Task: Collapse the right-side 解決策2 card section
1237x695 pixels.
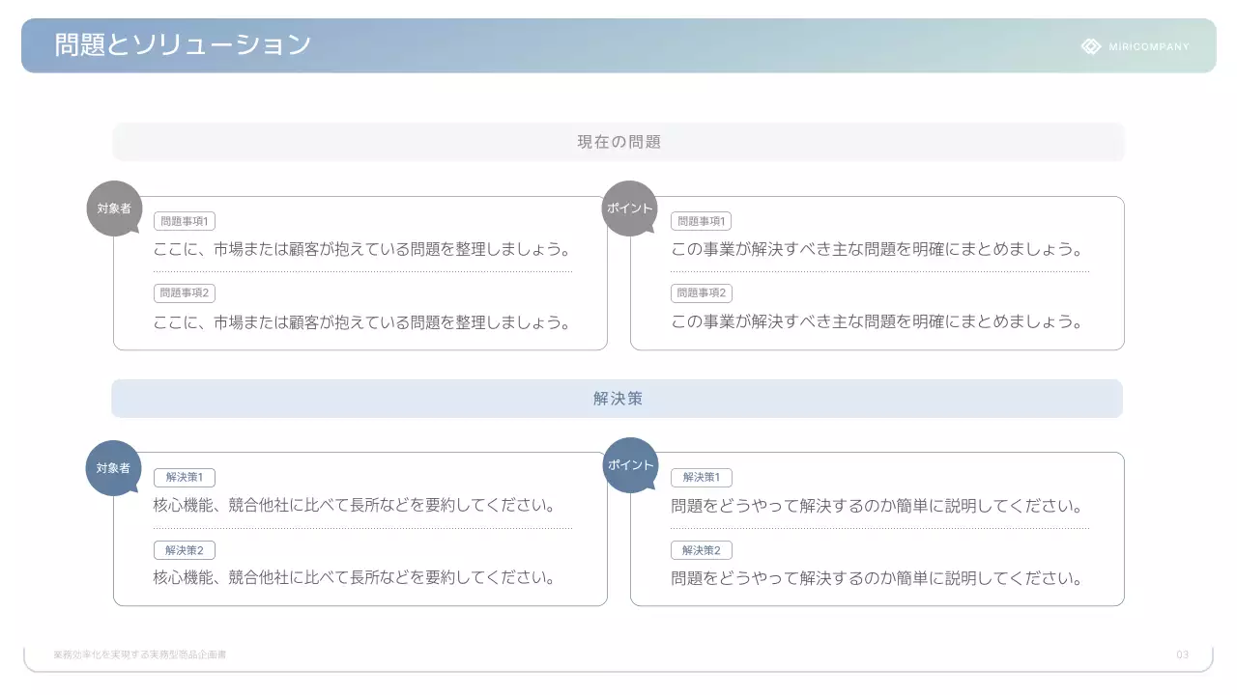Action: coord(702,550)
